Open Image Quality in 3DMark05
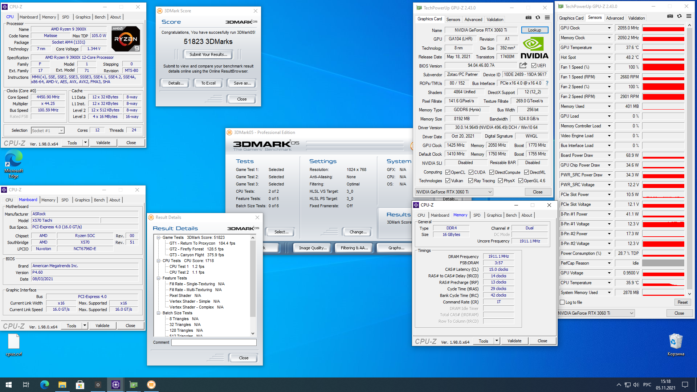Viewport: 697px width, 392px height. click(313, 248)
